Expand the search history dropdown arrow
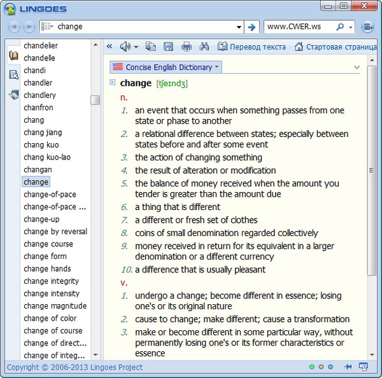The height and width of the screenshot is (378, 382). (x=239, y=27)
